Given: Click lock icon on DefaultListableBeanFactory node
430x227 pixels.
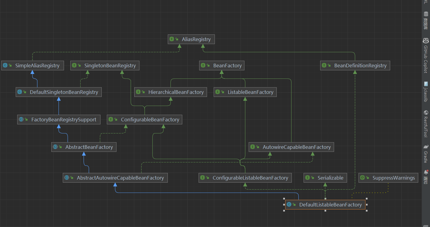Looking at the screenshot, I should pos(294,205).
